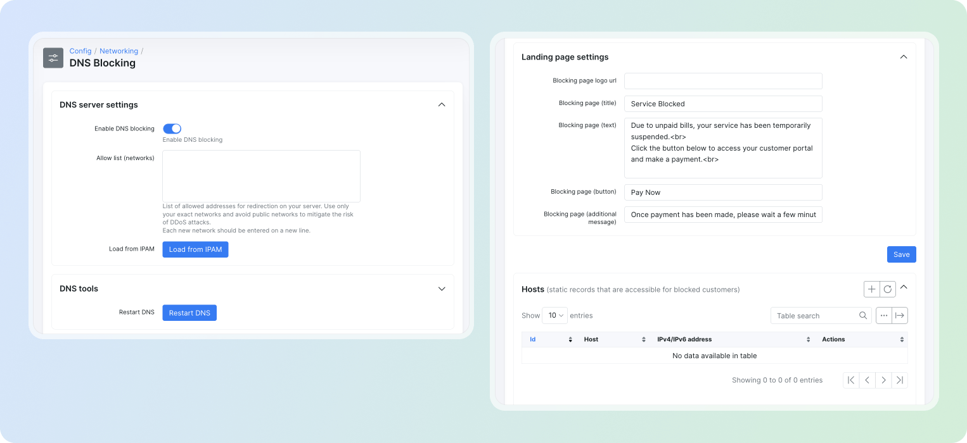Collapse the DNS server settings section
Image resolution: width=967 pixels, height=443 pixels.
click(442, 104)
